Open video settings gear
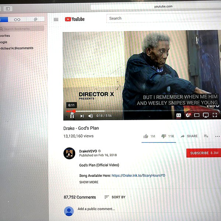This screenshot has width=221, height=221. click(x=188, y=115)
